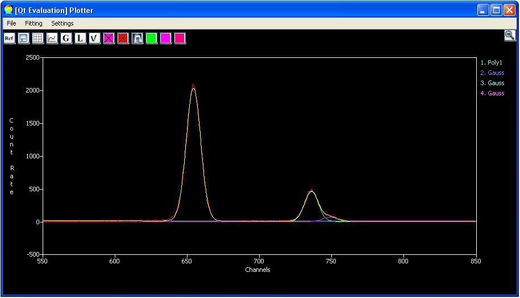
Task: Select legend entry 1. Poly1
Action: pos(492,62)
